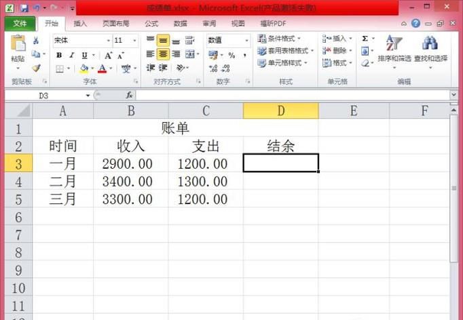Toggle Middle Align
This screenshot has height=320, width=463.
tap(163, 41)
